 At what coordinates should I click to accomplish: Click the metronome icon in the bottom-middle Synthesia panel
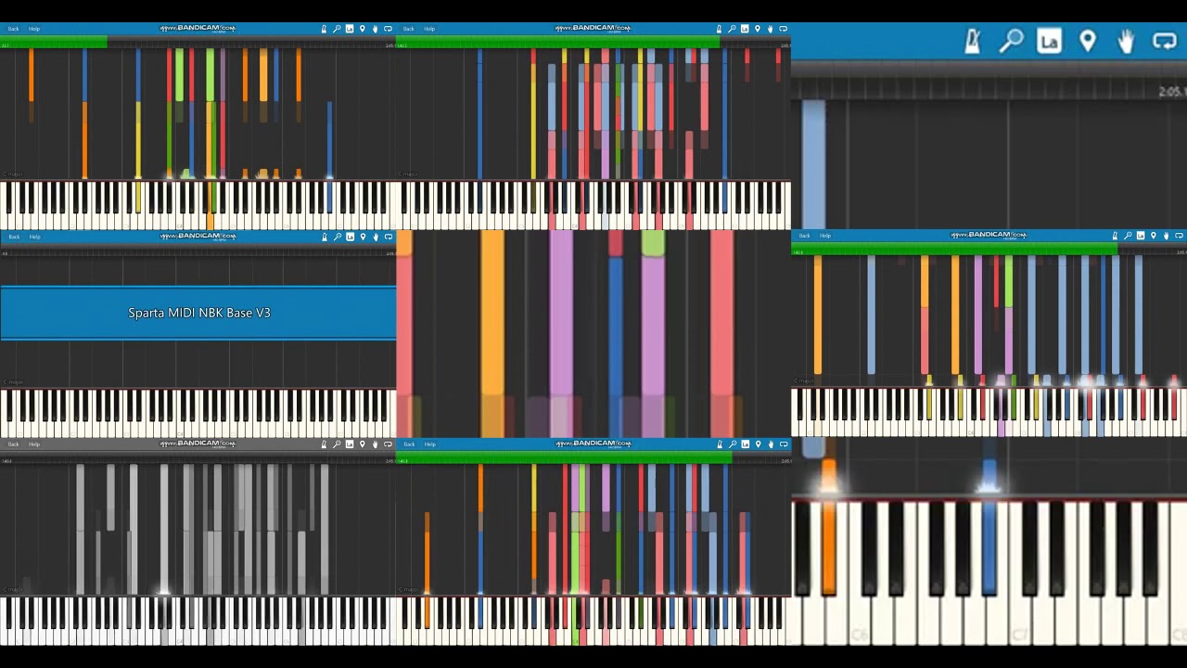[x=719, y=444]
